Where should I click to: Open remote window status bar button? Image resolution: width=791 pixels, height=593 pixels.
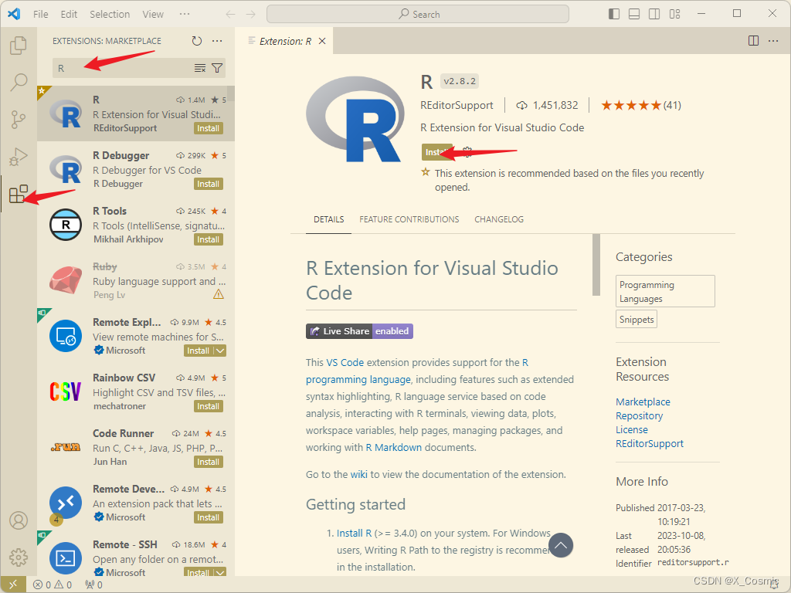(13, 585)
